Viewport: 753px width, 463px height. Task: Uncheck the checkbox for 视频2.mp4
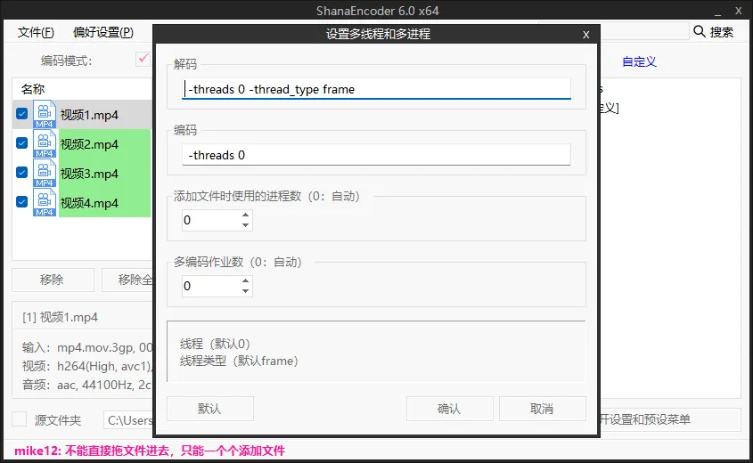tap(21, 143)
